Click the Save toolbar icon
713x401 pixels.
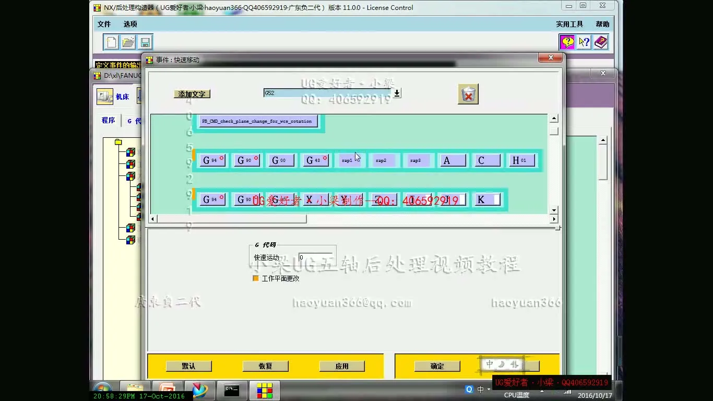click(x=145, y=42)
